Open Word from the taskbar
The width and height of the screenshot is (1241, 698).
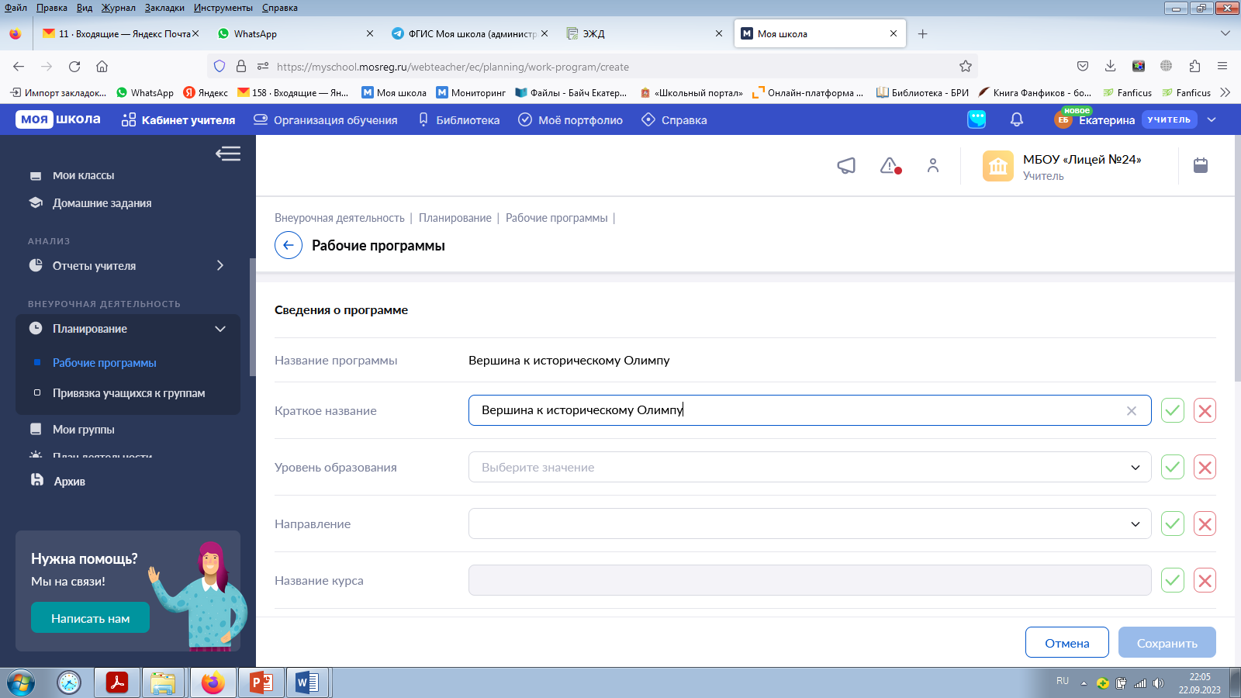pyautogui.click(x=308, y=682)
